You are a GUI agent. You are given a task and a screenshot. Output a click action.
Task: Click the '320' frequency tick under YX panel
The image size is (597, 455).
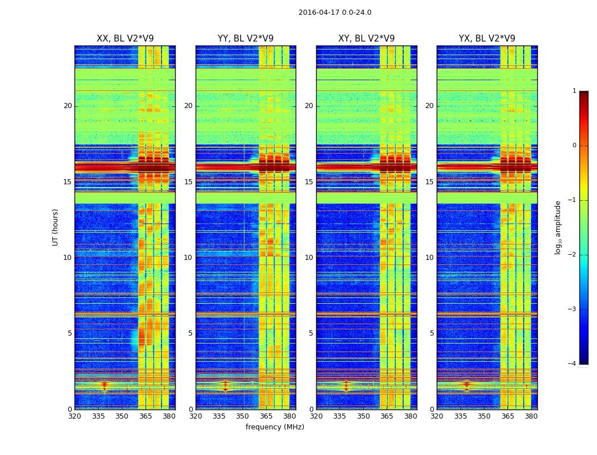coord(437,416)
